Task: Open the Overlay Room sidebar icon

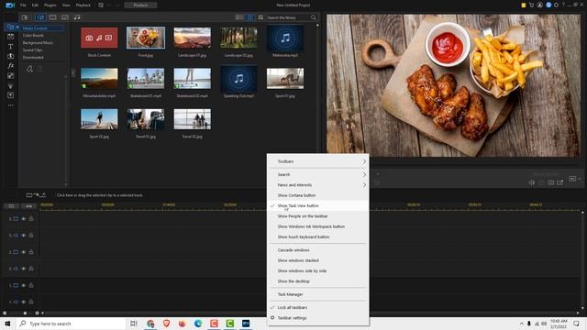Action: tap(10, 76)
